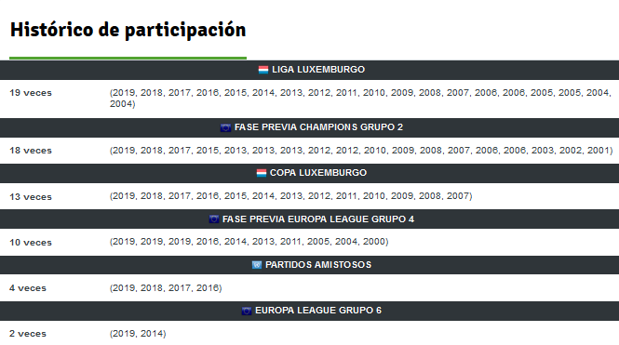Open FASE PREVIA EUROPA LEAGUE GRUPO 4 header
Viewport: 619px width, 345px height.
click(x=318, y=219)
